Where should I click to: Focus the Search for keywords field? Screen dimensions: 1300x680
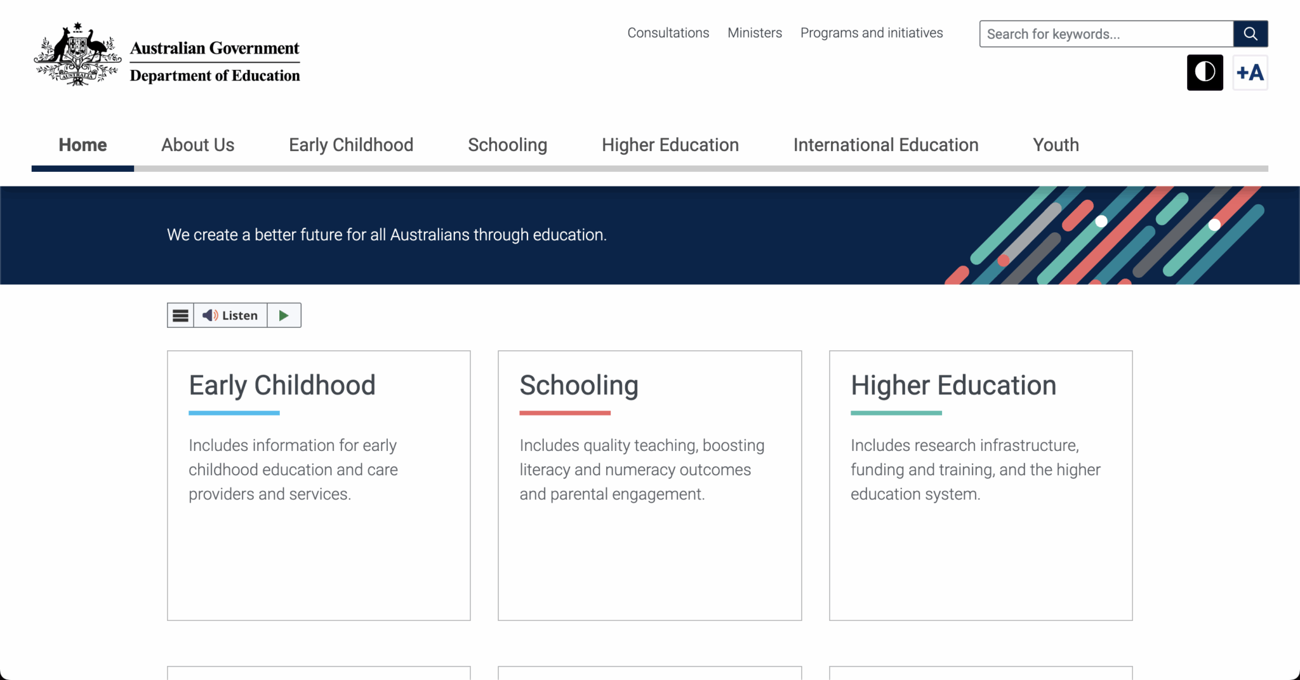[1106, 34]
